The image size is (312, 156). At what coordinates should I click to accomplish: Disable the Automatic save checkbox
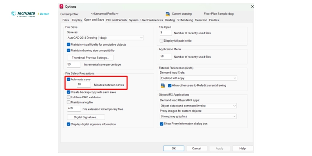[x=69, y=80]
